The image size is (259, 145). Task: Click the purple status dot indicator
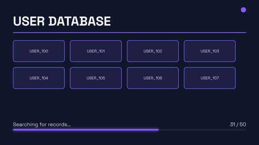243,10
